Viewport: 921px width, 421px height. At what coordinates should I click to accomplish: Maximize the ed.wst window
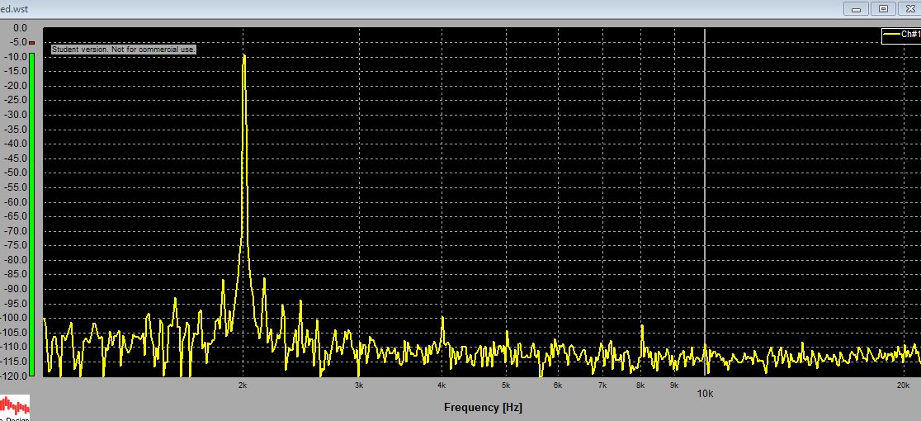[x=883, y=9]
